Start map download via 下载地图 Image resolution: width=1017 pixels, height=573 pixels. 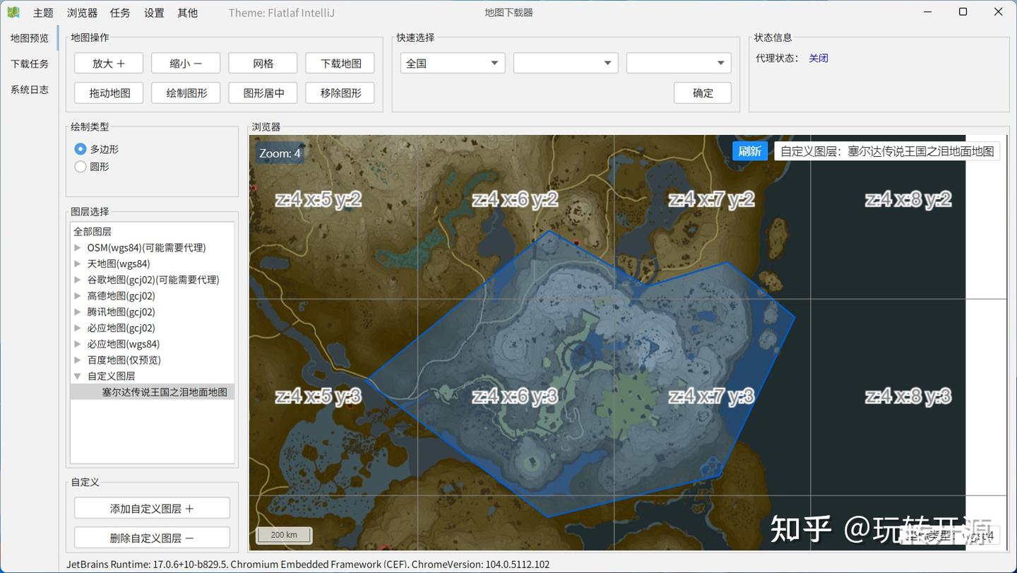pos(339,63)
